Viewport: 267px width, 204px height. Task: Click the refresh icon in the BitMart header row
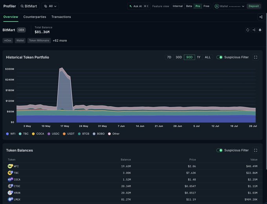(248, 30)
